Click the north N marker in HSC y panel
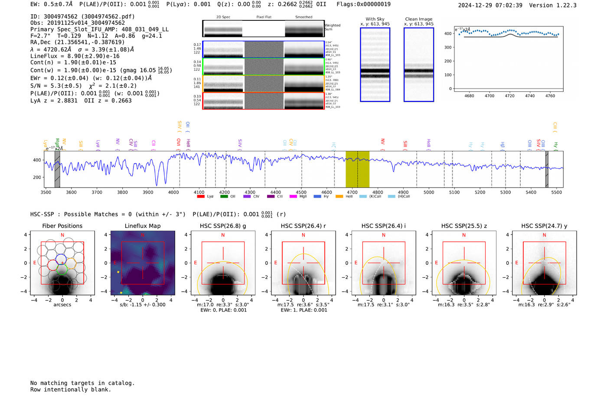The height and width of the screenshot is (413, 607). pos(544,235)
